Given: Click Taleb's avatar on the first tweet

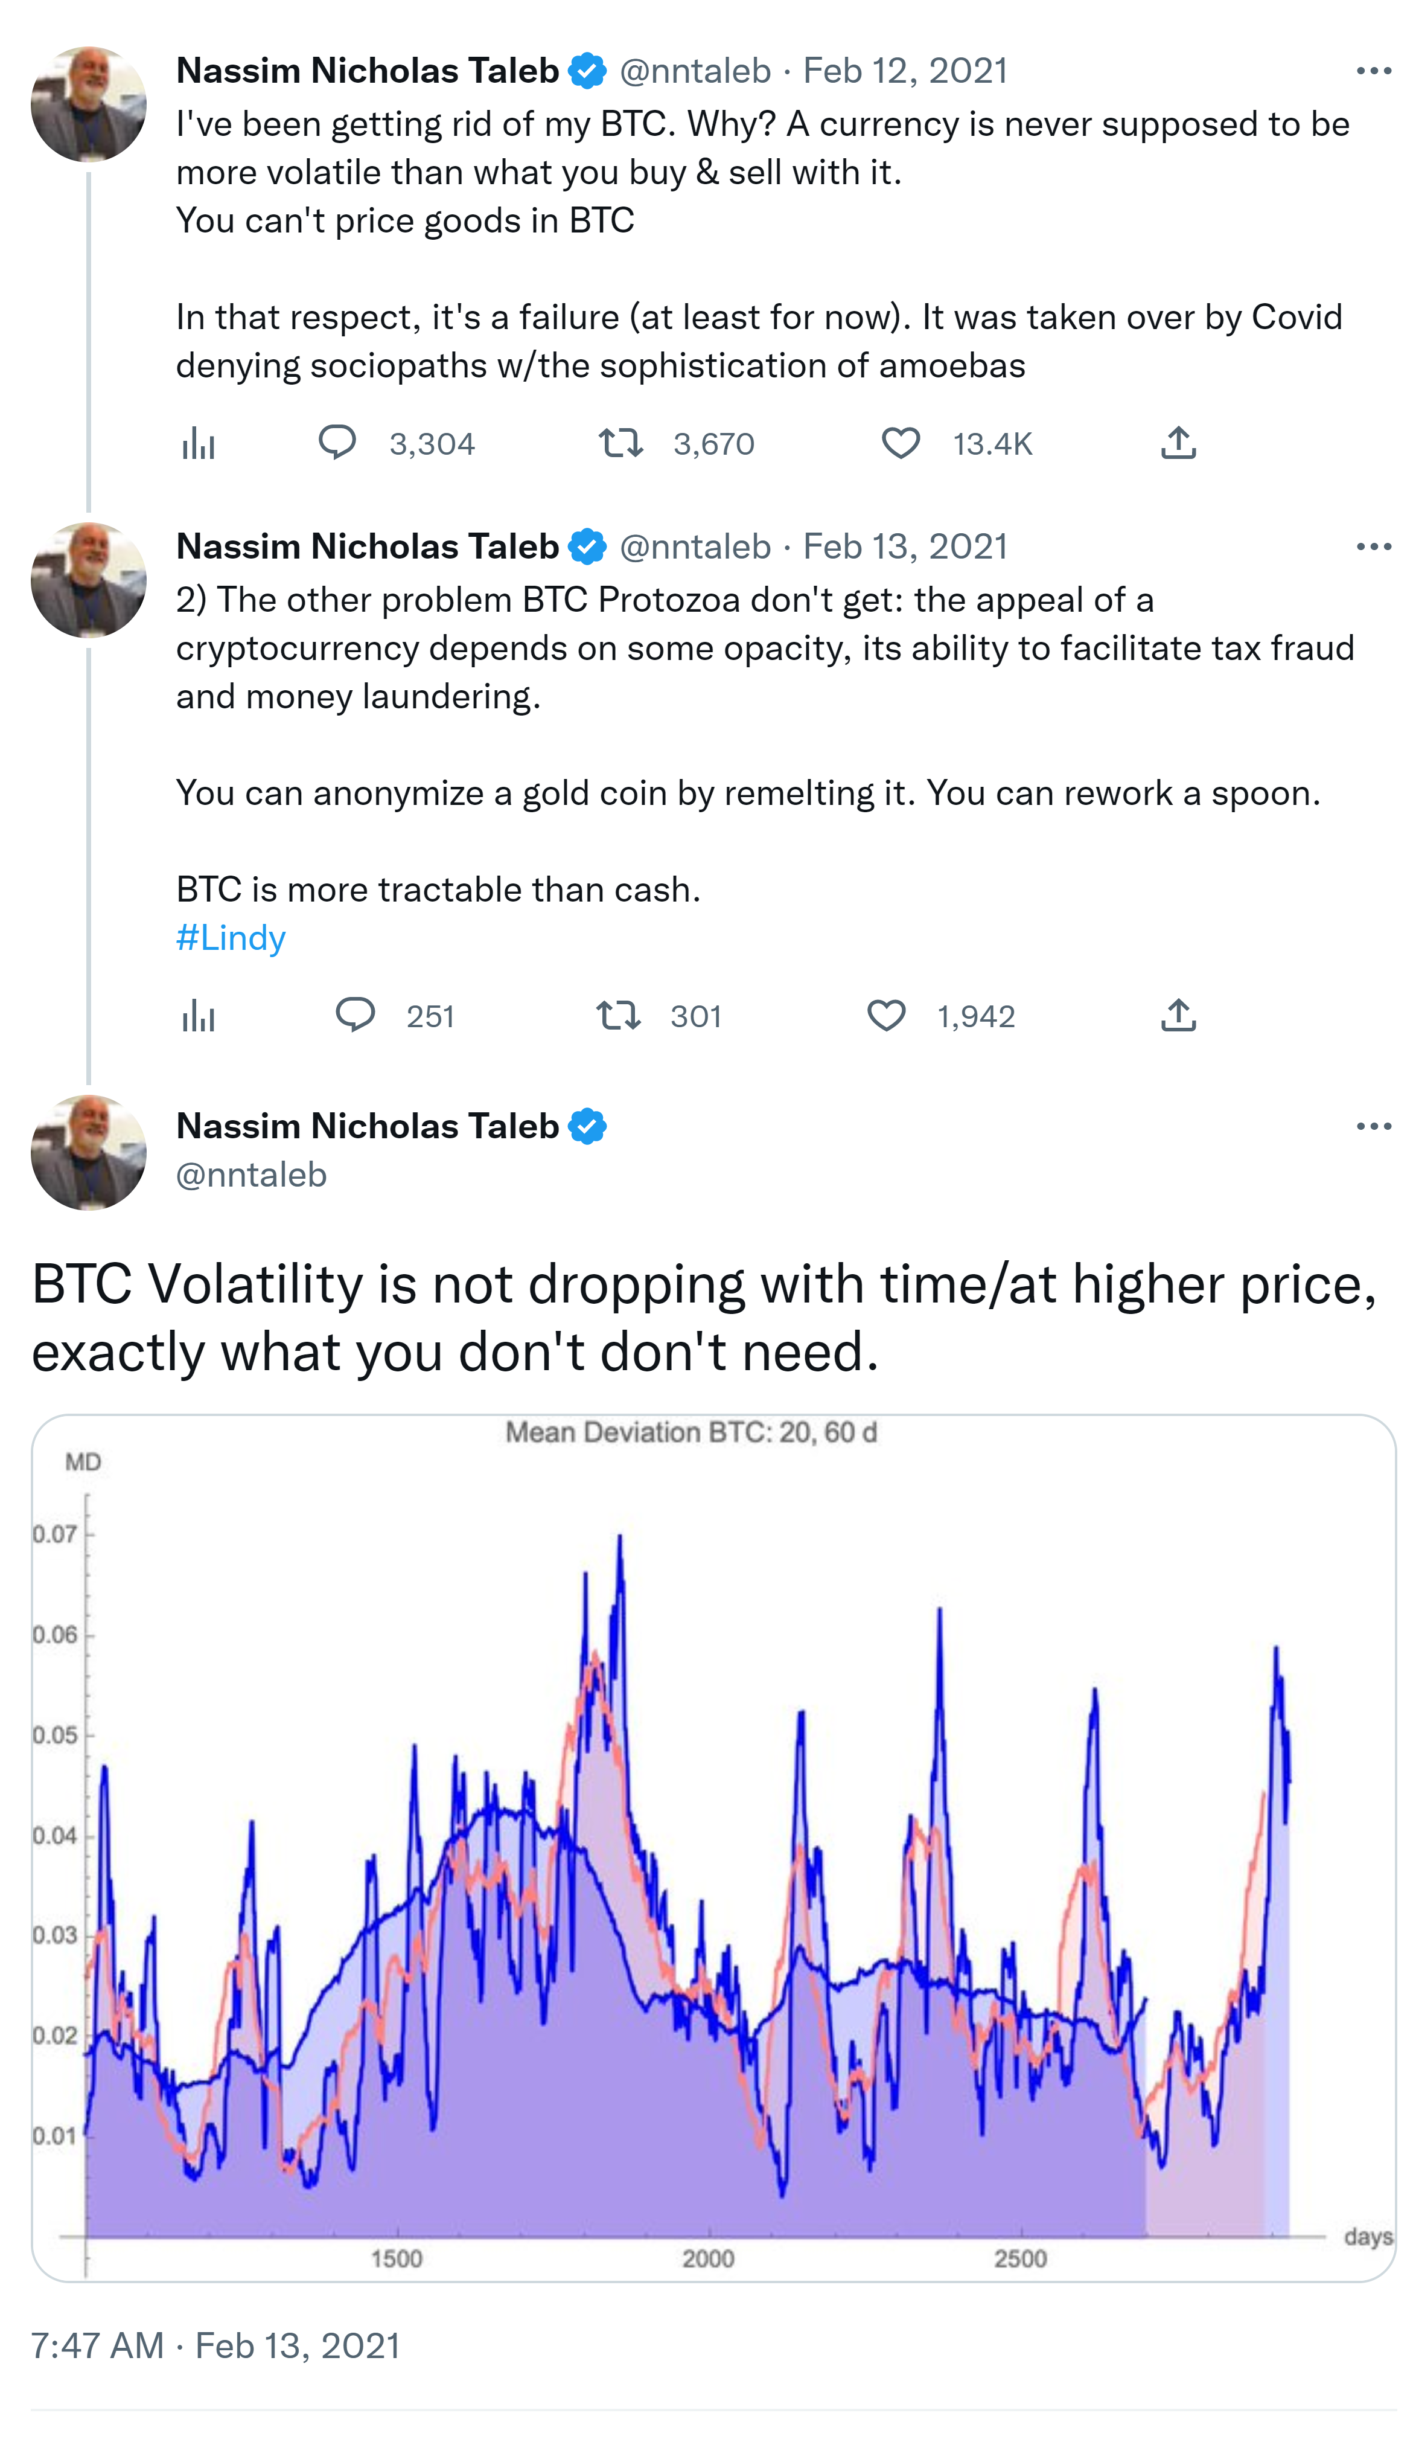Looking at the screenshot, I should (89, 103).
